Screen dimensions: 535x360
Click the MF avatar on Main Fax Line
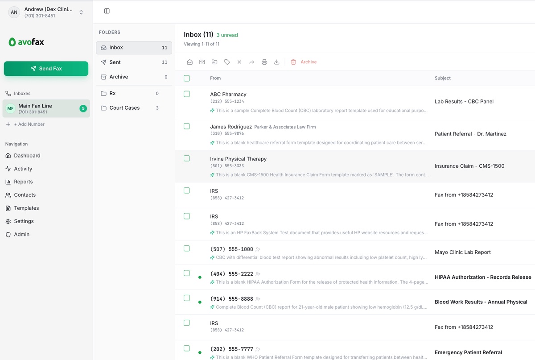point(10,108)
